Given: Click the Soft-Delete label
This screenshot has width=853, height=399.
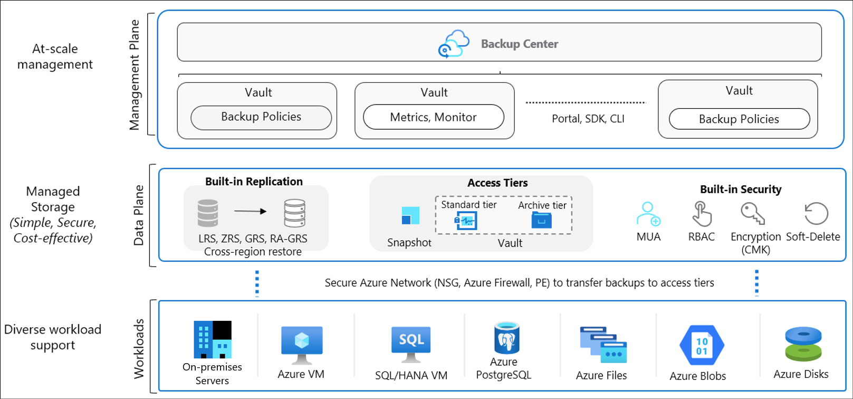Looking at the screenshot, I should tap(813, 237).
